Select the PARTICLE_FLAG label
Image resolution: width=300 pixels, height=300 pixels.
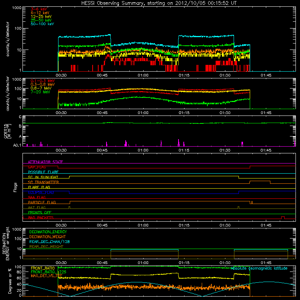point(42,202)
